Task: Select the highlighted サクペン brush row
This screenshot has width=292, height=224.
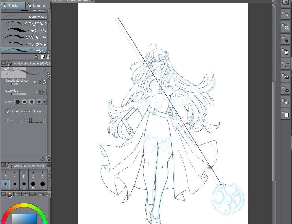Action: [x=24, y=50]
